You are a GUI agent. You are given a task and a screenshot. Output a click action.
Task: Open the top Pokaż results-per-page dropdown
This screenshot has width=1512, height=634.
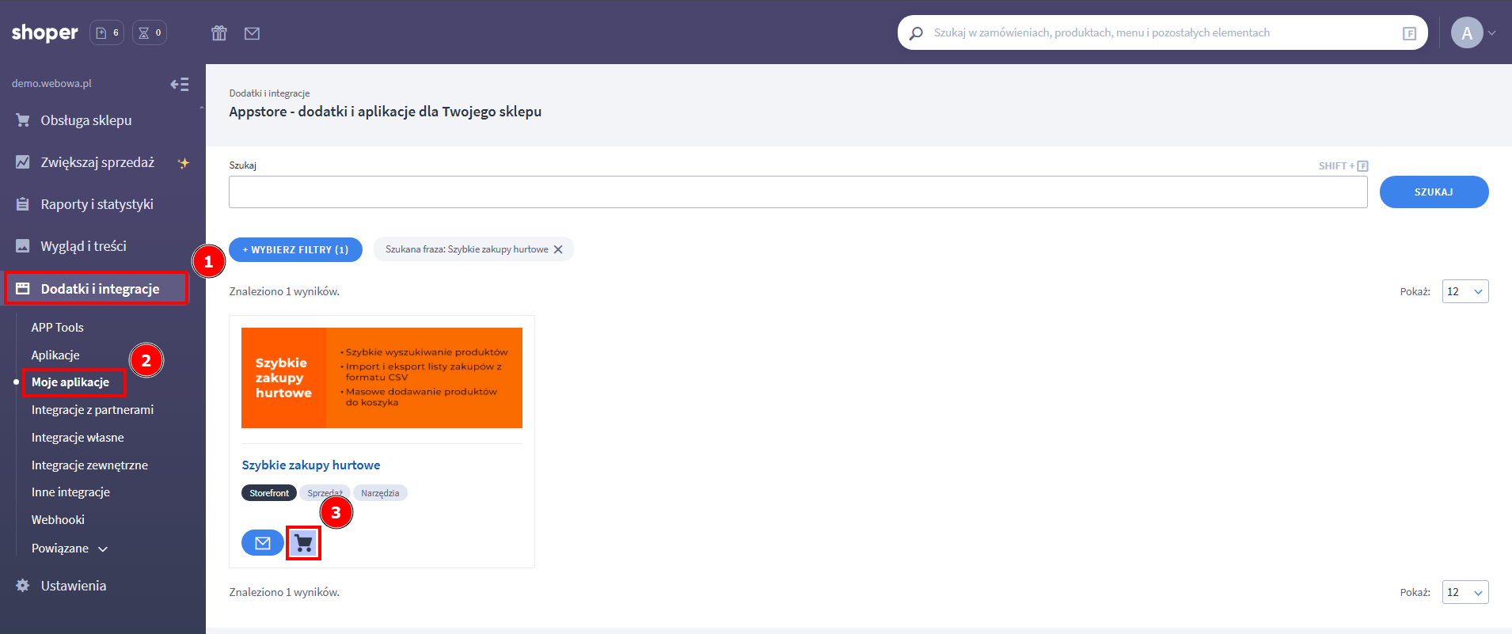click(x=1465, y=291)
